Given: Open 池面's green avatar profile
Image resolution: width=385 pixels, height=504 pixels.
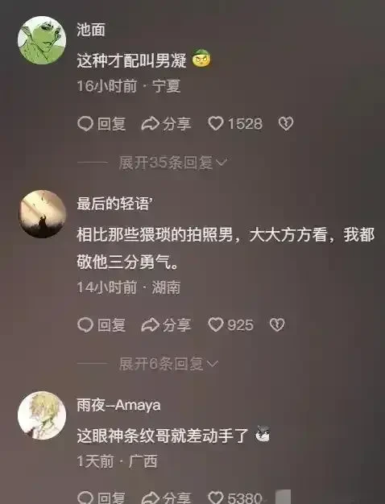Looking at the screenshot, I should tap(42, 40).
